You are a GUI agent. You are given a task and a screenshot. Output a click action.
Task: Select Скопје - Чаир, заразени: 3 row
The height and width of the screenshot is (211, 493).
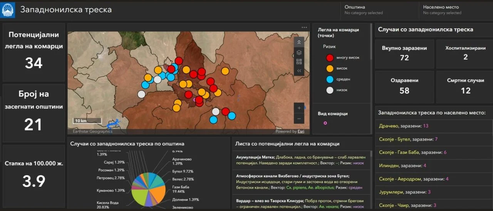coord(433,204)
